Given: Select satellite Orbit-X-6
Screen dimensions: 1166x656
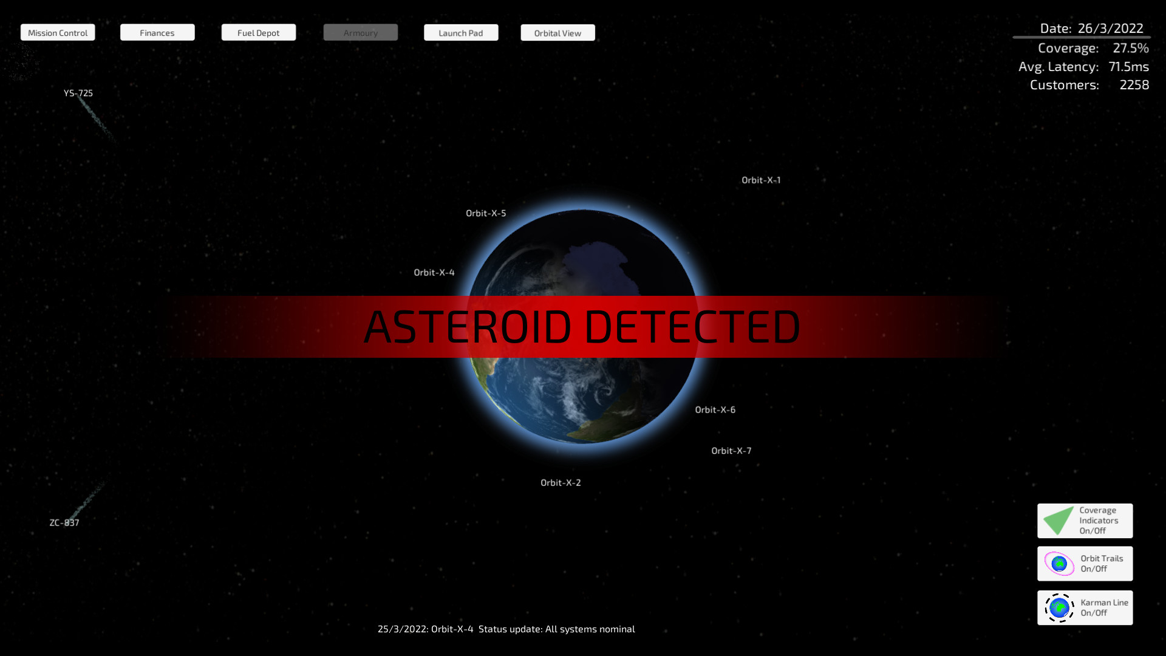Looking at the screenshot, I should [x=715, y=410].
